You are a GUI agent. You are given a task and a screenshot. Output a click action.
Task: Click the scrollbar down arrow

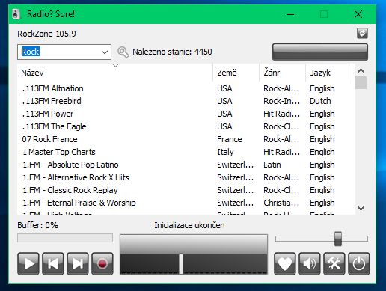click(361, 209)
